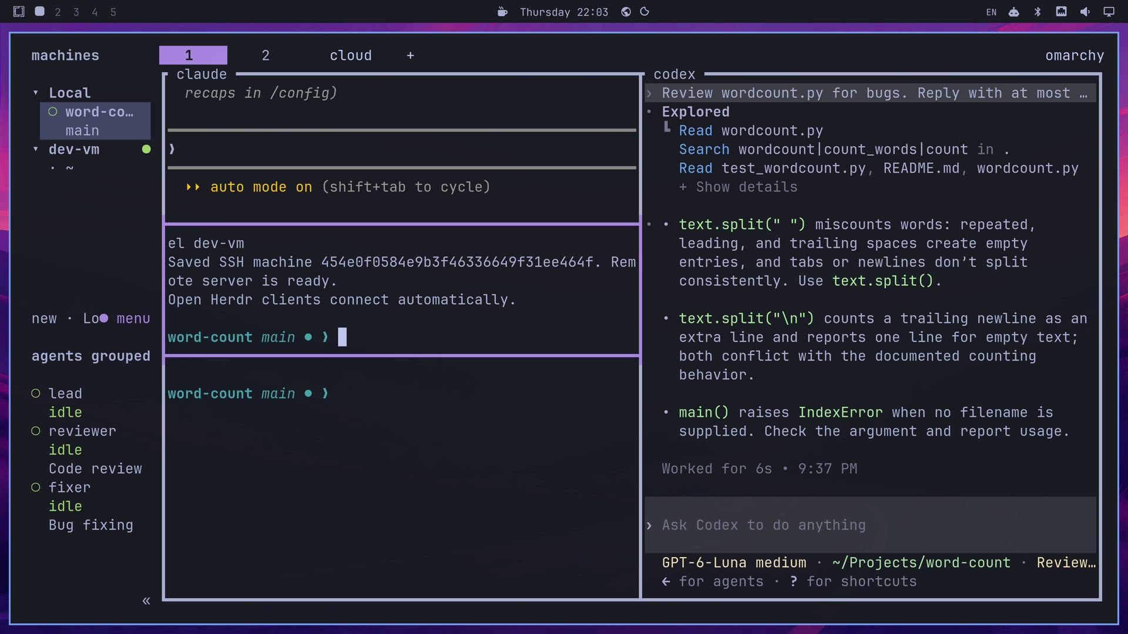Select the main branch row under word-co…
The image size is (1128, 634).
(x=95, y=130)
